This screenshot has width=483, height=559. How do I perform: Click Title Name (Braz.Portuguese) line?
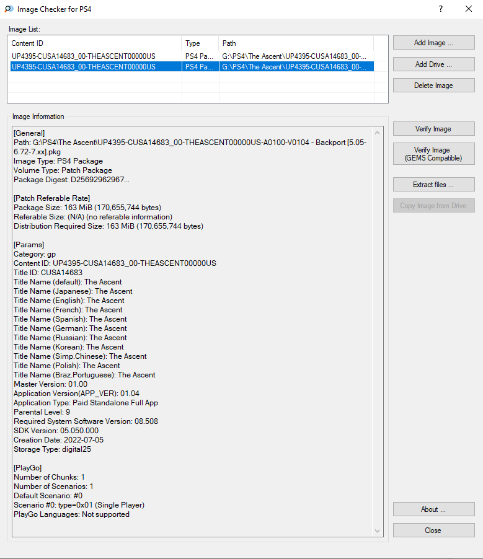tap(84, 375)
